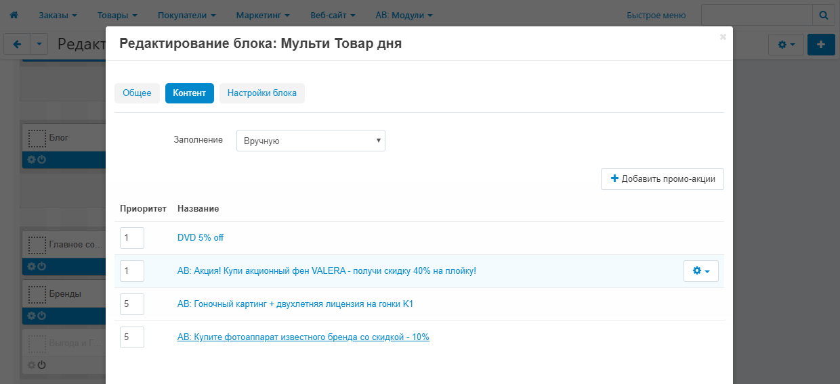This screenshot has width=840, height=384.
Task: Open the DVD 5% off promotion link
Action: click(201, 238)
